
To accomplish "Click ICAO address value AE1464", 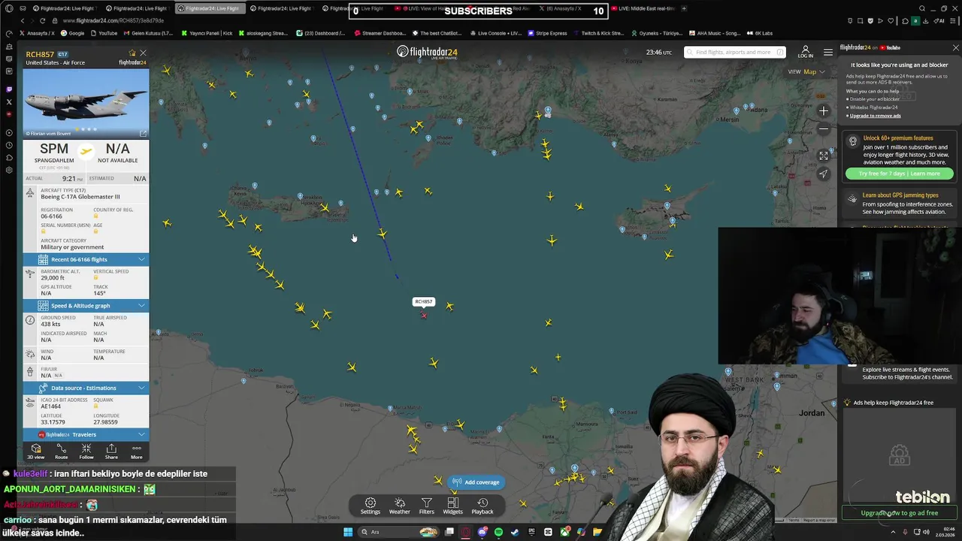I will [51, 407].
